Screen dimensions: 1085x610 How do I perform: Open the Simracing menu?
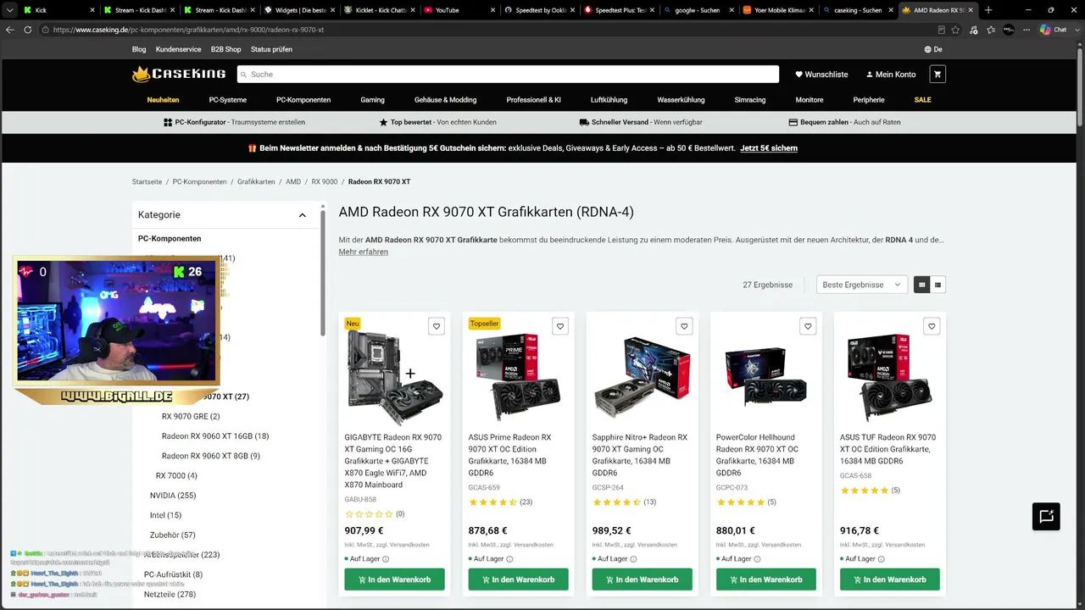(750, 100)
